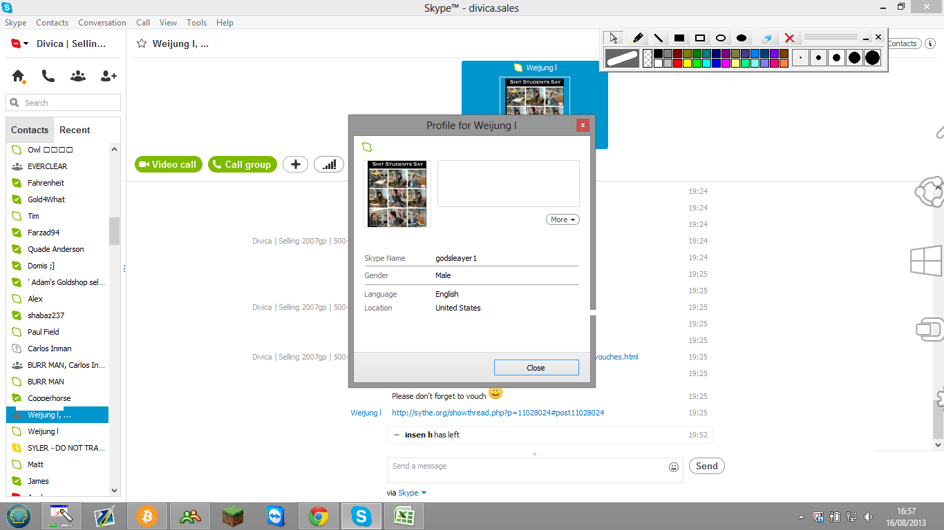Open Minecraft from taskbar

(233, 516)
